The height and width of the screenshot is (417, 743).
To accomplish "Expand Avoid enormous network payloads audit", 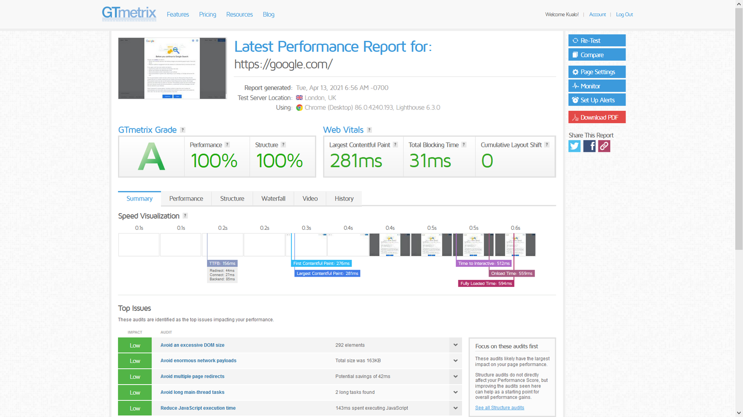I will (x=456, y=360).
